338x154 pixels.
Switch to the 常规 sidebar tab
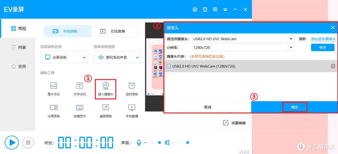[x=18, y=29]
